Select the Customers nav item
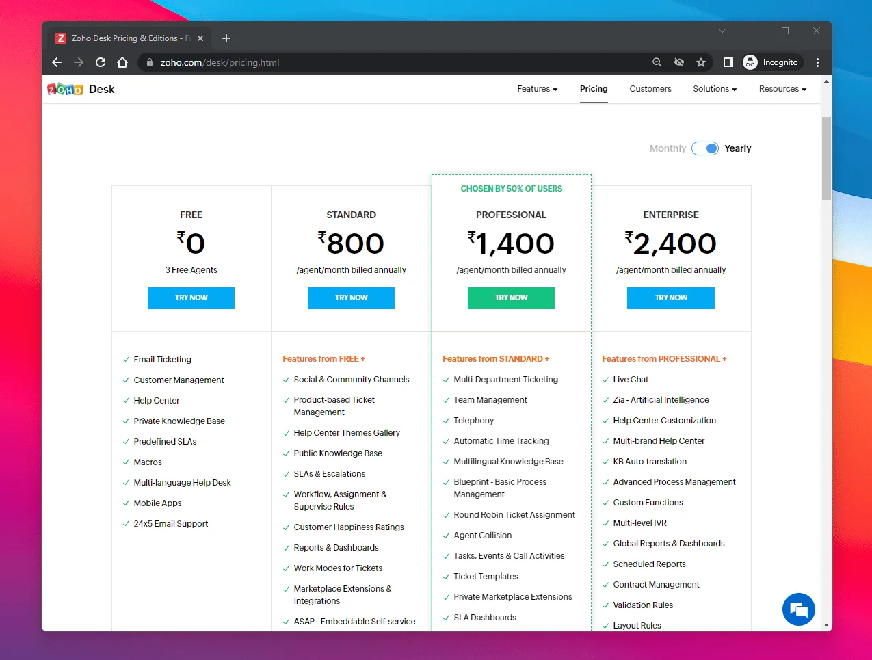Screen dimensions: 872x660 [650, 89]
